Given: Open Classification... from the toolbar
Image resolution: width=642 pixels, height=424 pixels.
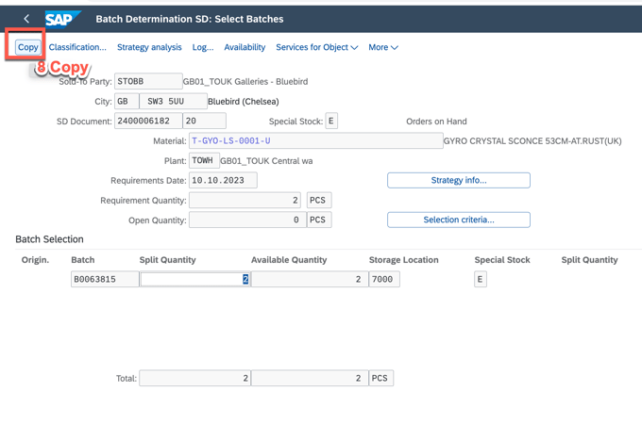Looking at the screenshot, I should point(77,47).
